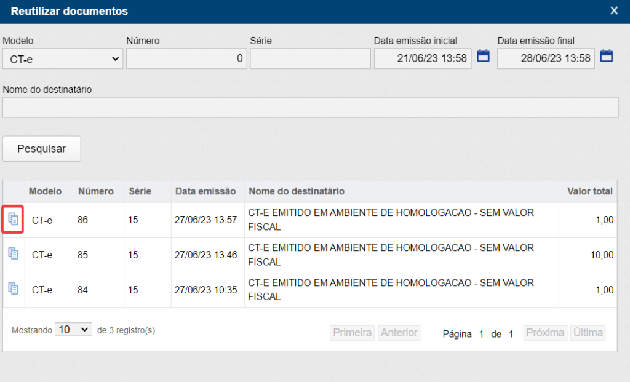
Task: Click the Data emissão final date field
Action: coord(546,59)
